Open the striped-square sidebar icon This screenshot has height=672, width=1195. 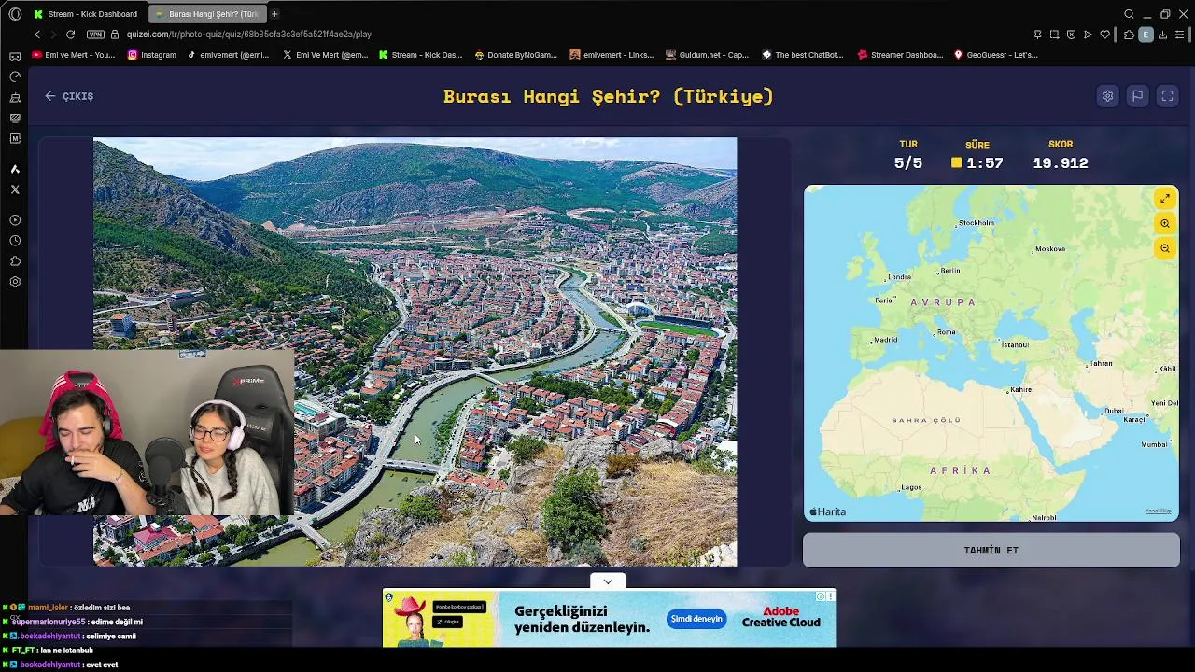[x=15, y=118]
